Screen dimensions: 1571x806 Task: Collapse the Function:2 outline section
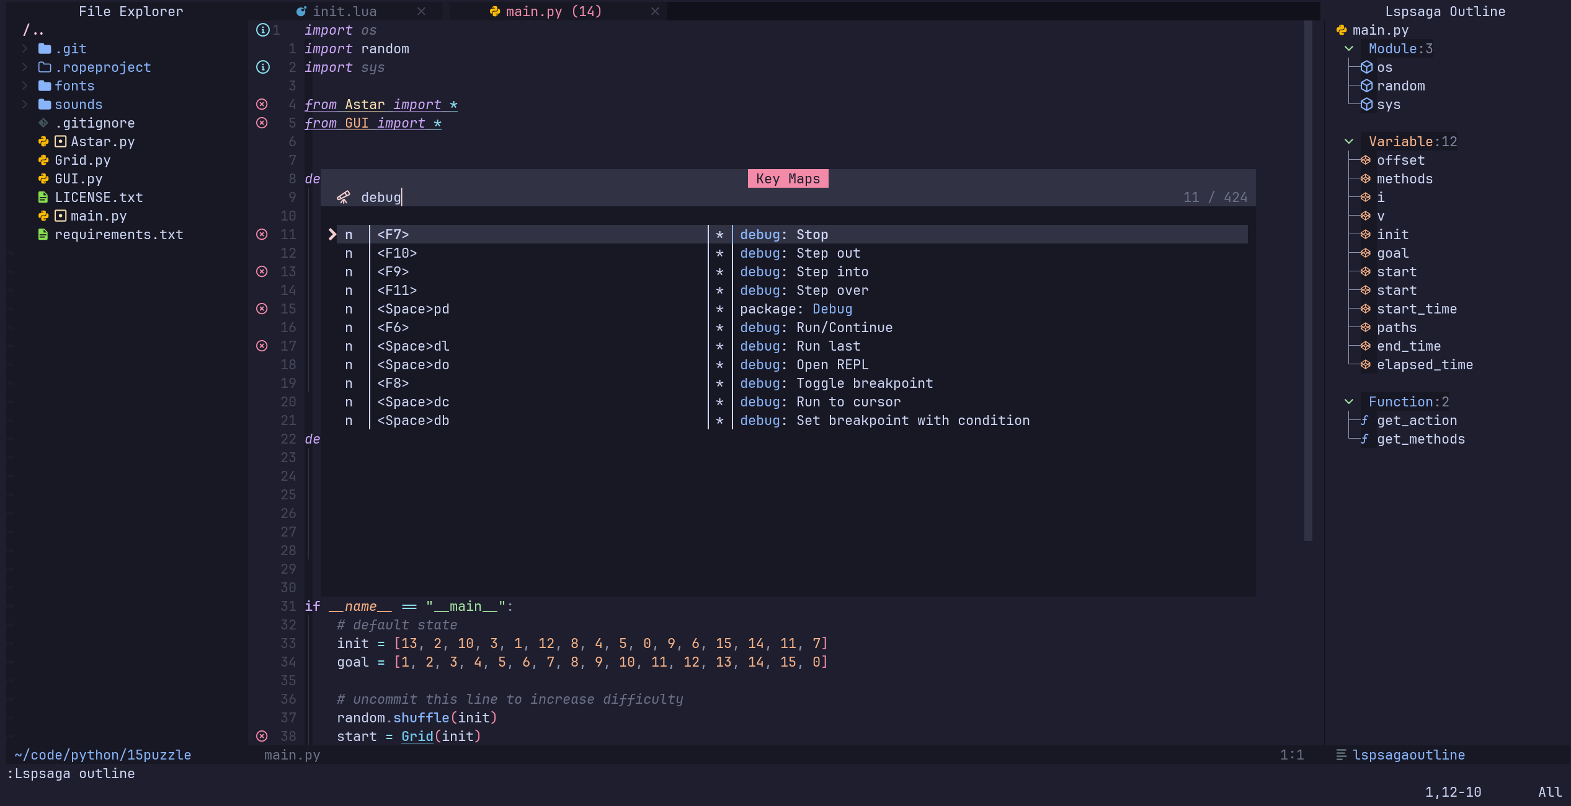(1349, 401)
